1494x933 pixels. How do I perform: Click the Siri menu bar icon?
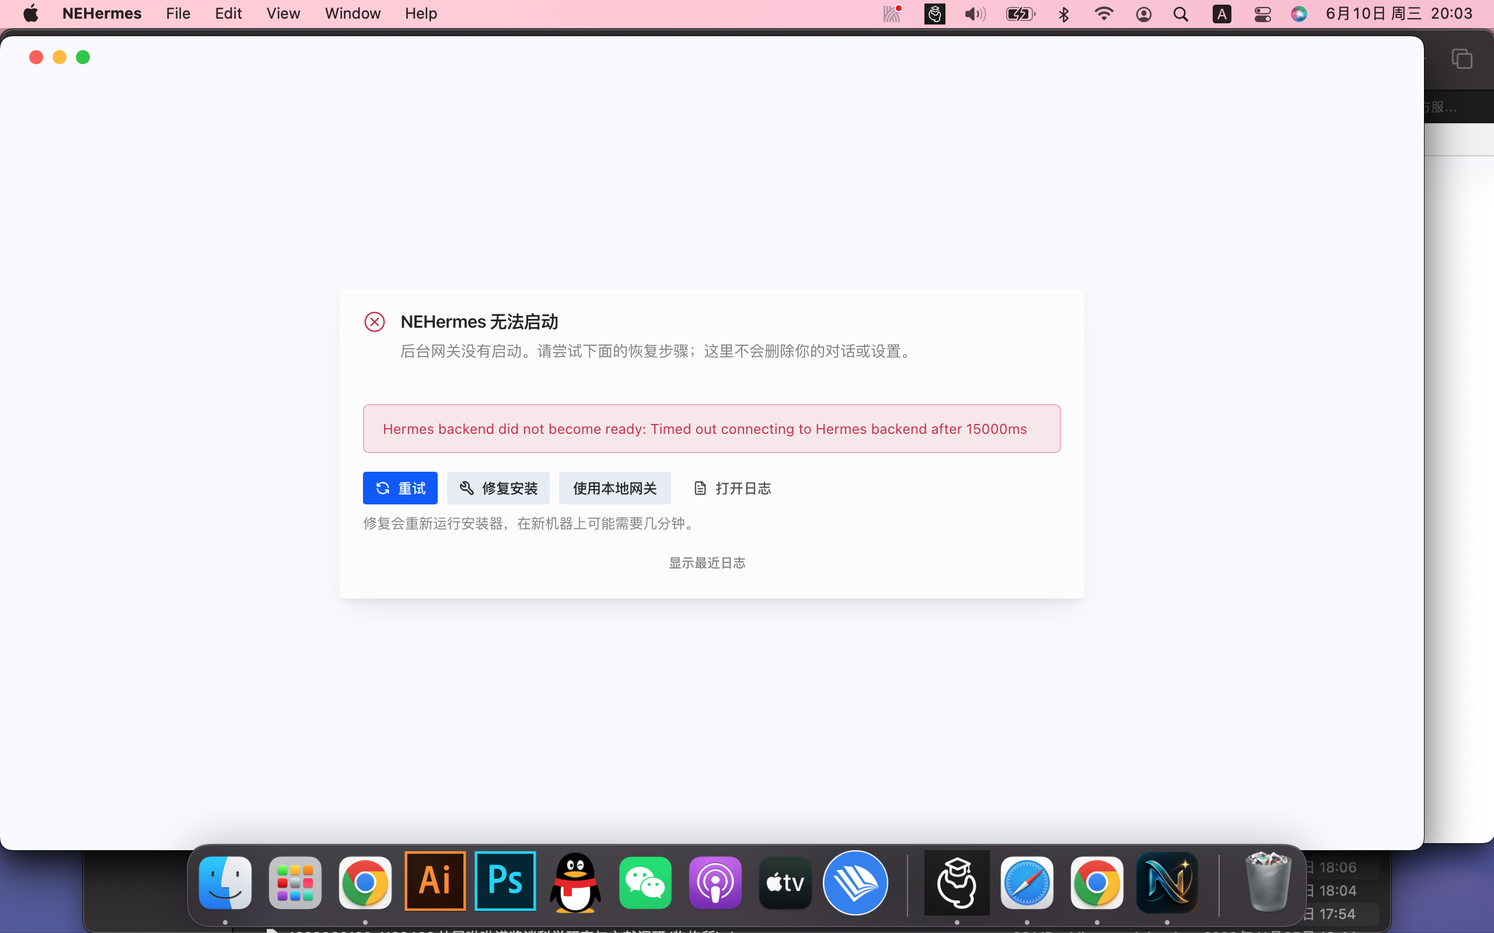point(1299,13)
